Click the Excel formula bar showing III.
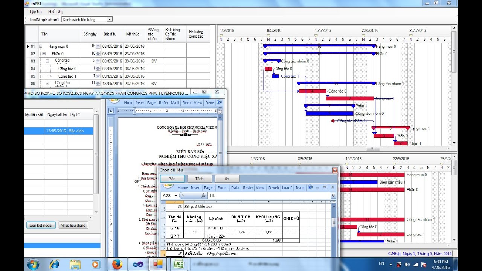This screenshot has height=271, width=482. pos(269,196)
